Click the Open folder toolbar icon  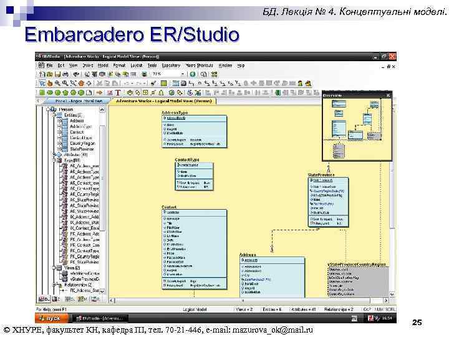coord(50,74)
